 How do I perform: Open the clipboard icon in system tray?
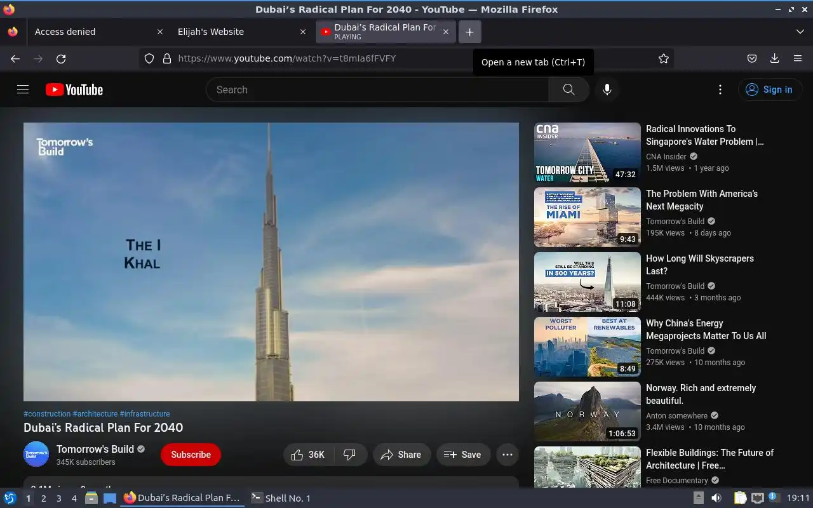click(x=740, y=498)
